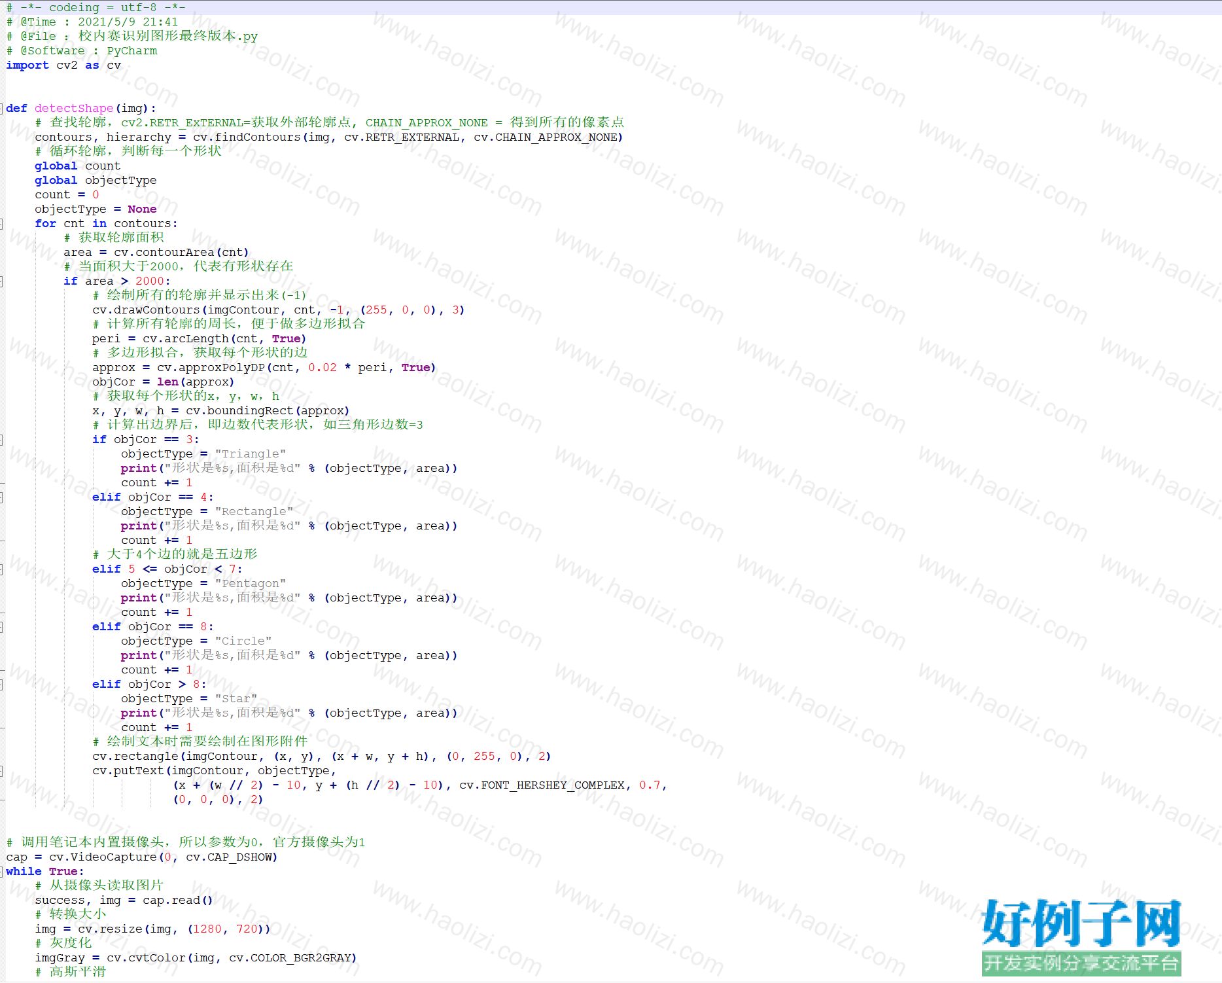Click 'elif objCor == 4' condition

click(x=153, y=497)
